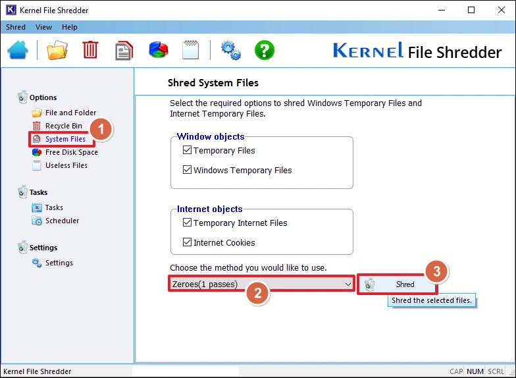Open the Shred menu
The height and width of the screenshot is (378, 516).
tap(16, 27)
